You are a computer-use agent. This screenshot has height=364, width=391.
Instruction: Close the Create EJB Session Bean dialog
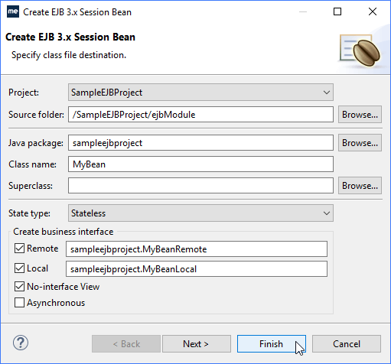[x=373, y=11]
